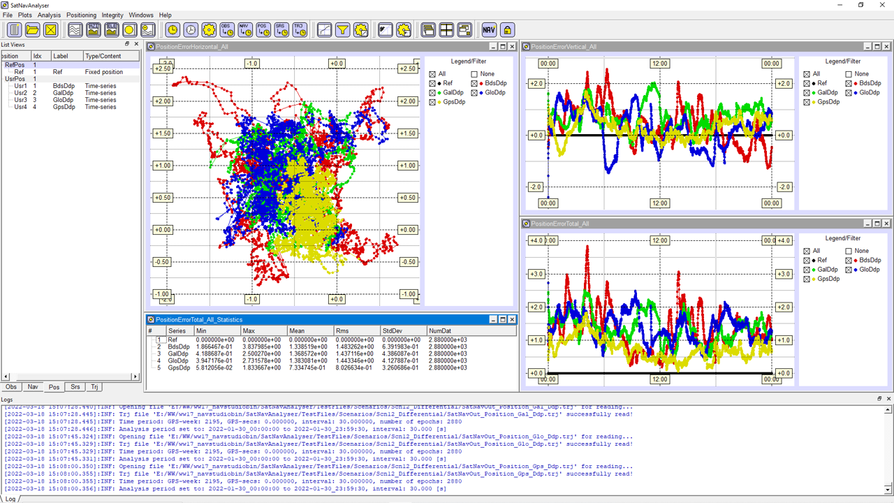Click the tile windows grid icon
The width and height of the screenshot is (894, 503).
446,29
